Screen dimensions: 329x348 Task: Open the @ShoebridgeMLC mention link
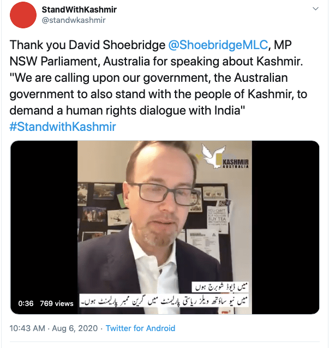pos(218,45)
